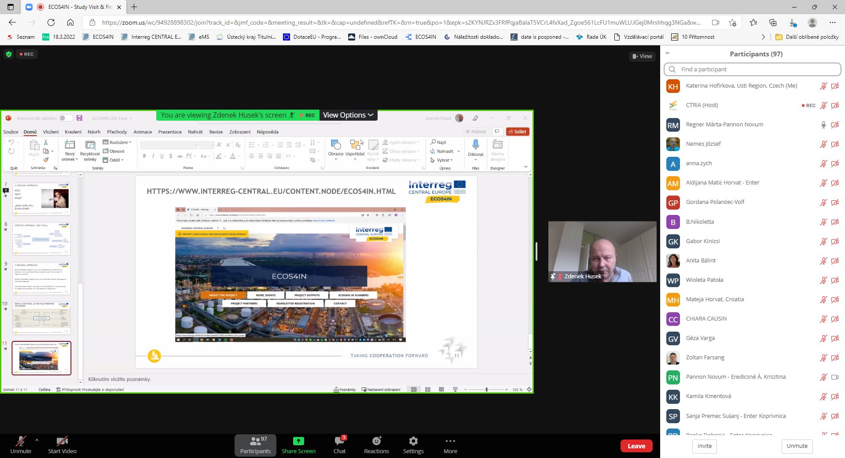Open the DotaceEU bookmark link
This screenshot has height=458, width=845.
[x=312, y=37]
